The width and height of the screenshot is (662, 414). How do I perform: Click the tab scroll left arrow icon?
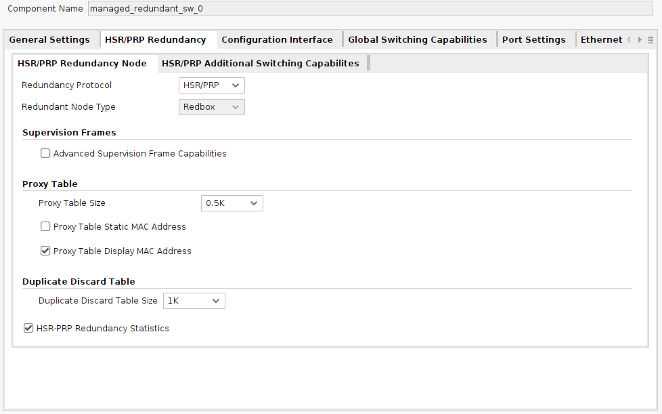pos(629,40)
